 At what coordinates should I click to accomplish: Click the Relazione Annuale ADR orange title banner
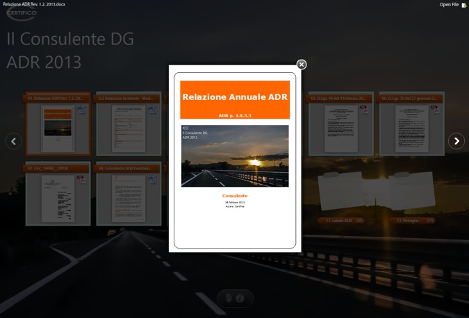coord(235,99)
